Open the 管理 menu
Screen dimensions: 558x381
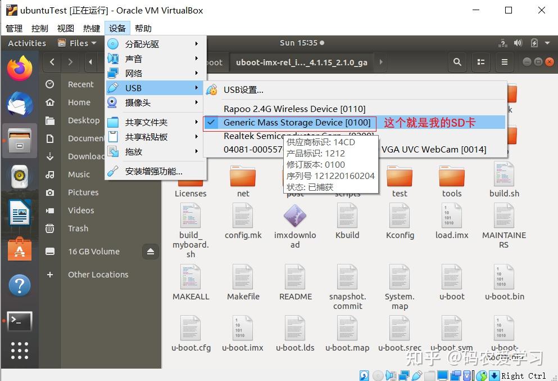pos(13,28)
